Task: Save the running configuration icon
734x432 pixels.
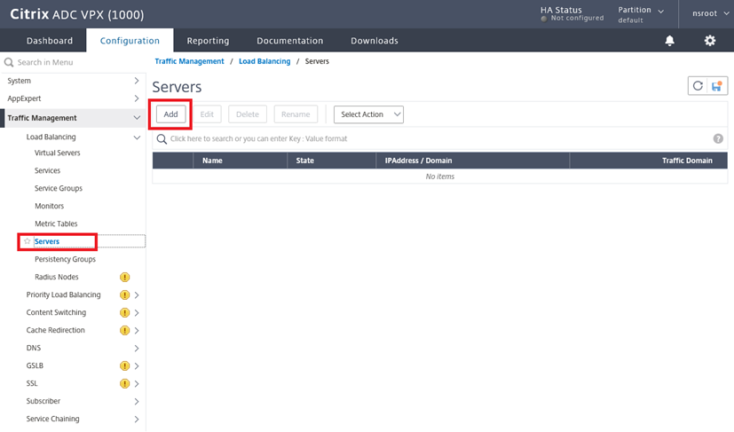Action: coord(716,86)
